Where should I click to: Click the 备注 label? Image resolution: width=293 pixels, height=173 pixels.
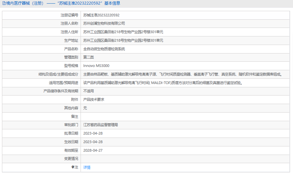[75, 117]
